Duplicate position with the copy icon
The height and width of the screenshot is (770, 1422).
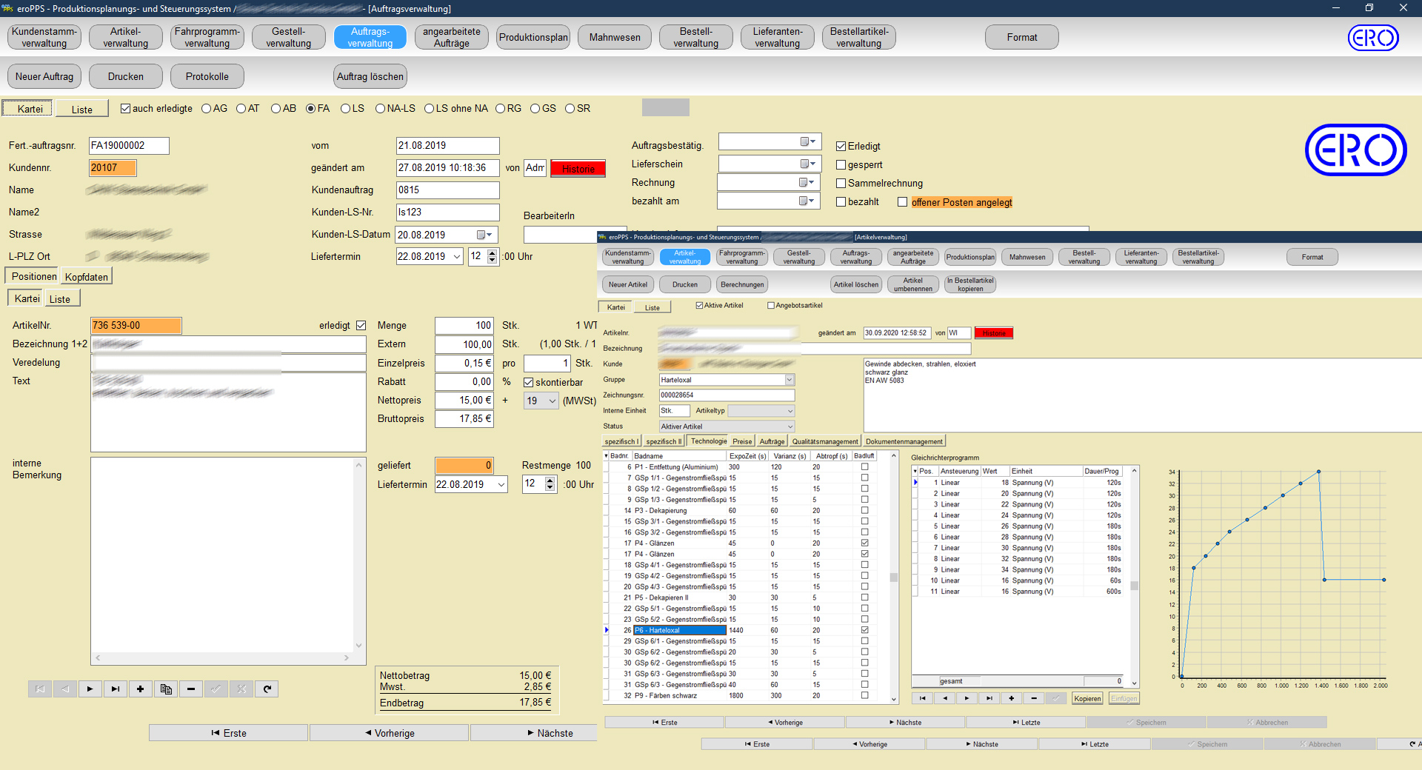(x=166, y=689)
